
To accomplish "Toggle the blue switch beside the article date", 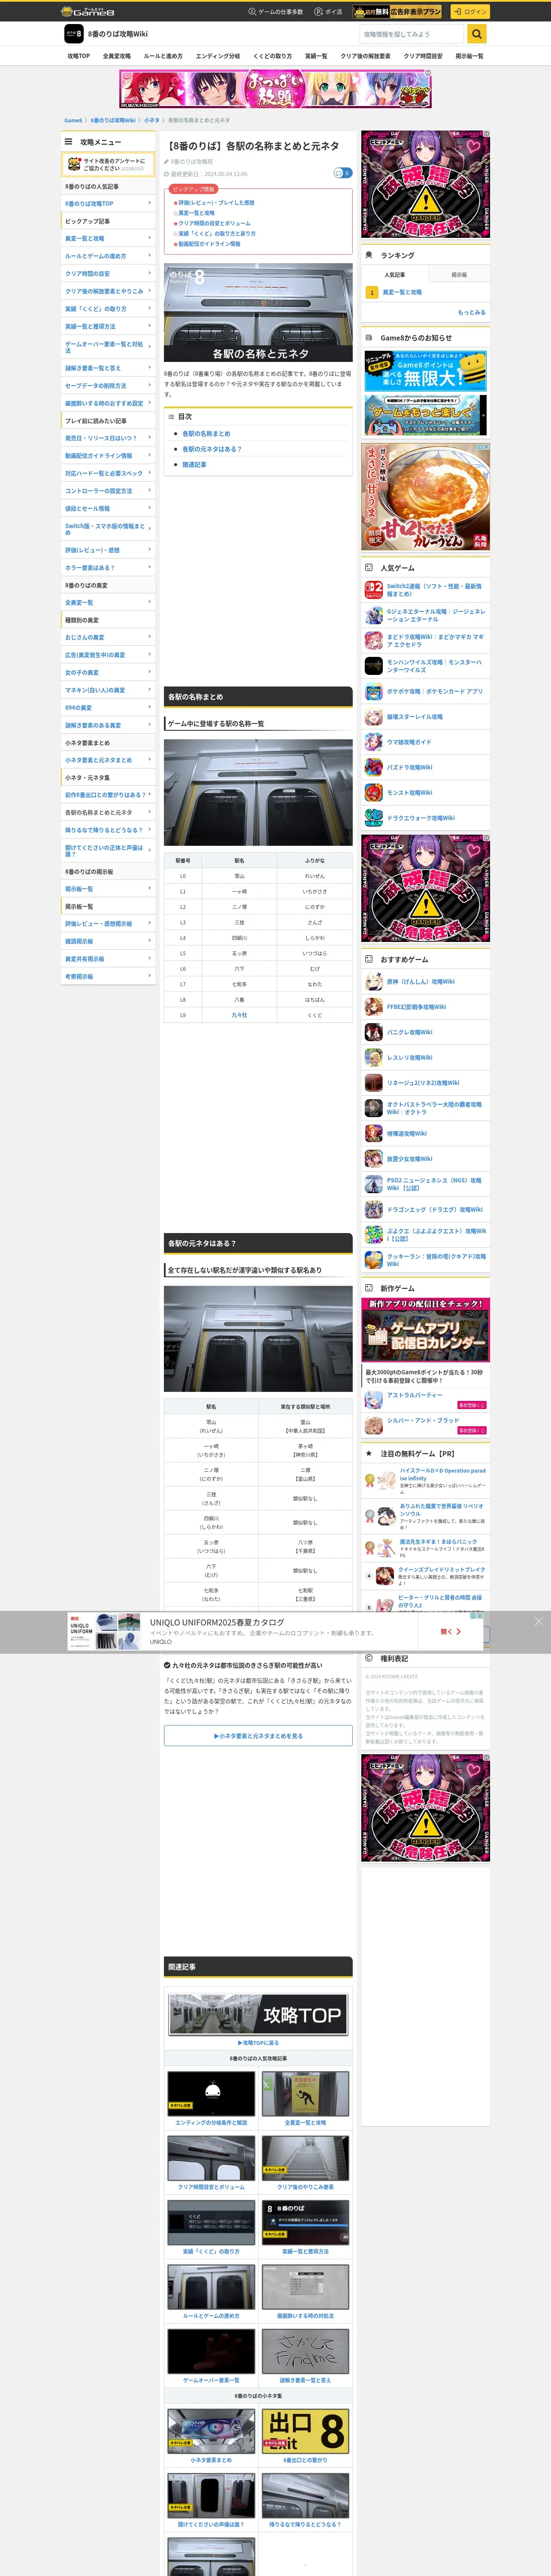I will [x=342, y=173].
